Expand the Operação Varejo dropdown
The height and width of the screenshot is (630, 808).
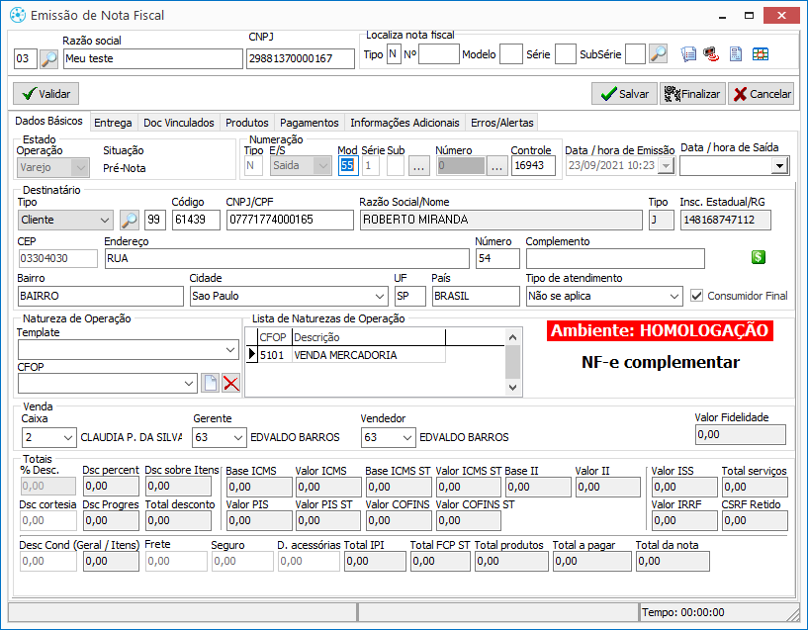pos(80,167)
